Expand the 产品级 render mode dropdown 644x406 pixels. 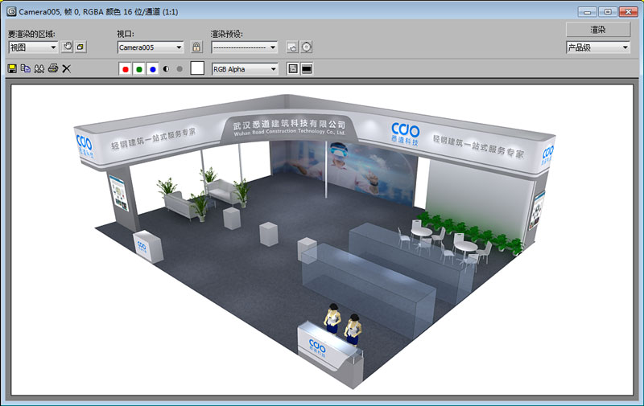pos(597,47)
